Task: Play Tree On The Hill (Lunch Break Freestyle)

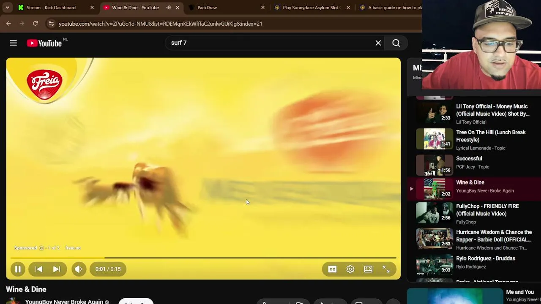Action: [491, 136]
